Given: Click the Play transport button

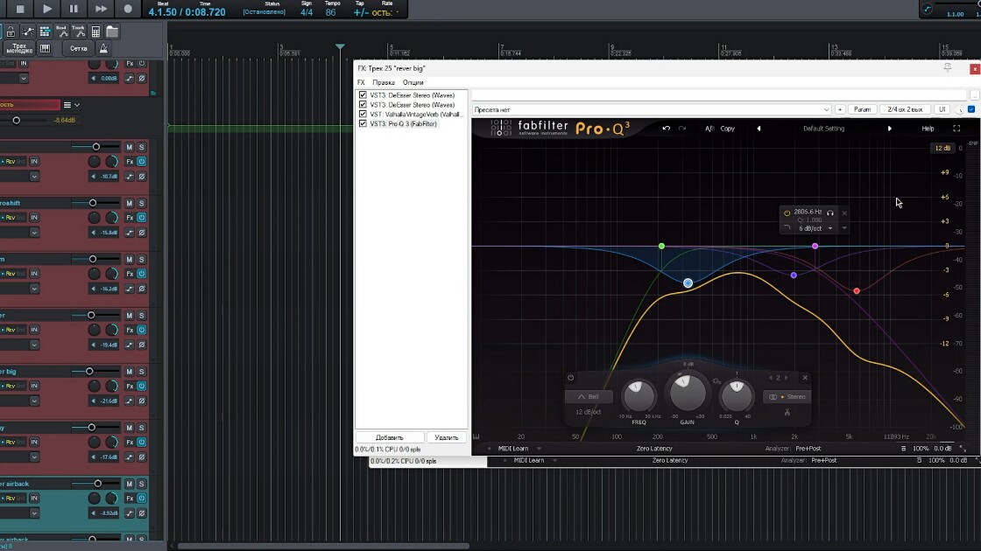Looking at the screenshot, I should 47,9.
